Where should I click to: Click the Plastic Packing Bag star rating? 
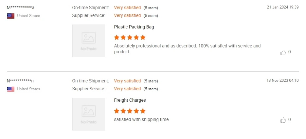tap(130, 38)
